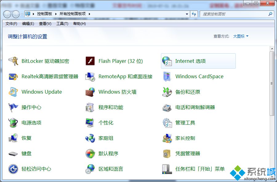
Task: Expand arrow before 控制面板 breadcrumb
Action: coord(33,14)
